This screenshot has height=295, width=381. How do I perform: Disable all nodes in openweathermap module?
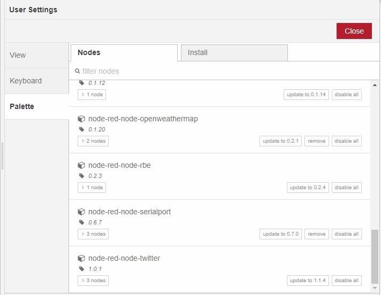pyautogui.click(x=347, y=141)
